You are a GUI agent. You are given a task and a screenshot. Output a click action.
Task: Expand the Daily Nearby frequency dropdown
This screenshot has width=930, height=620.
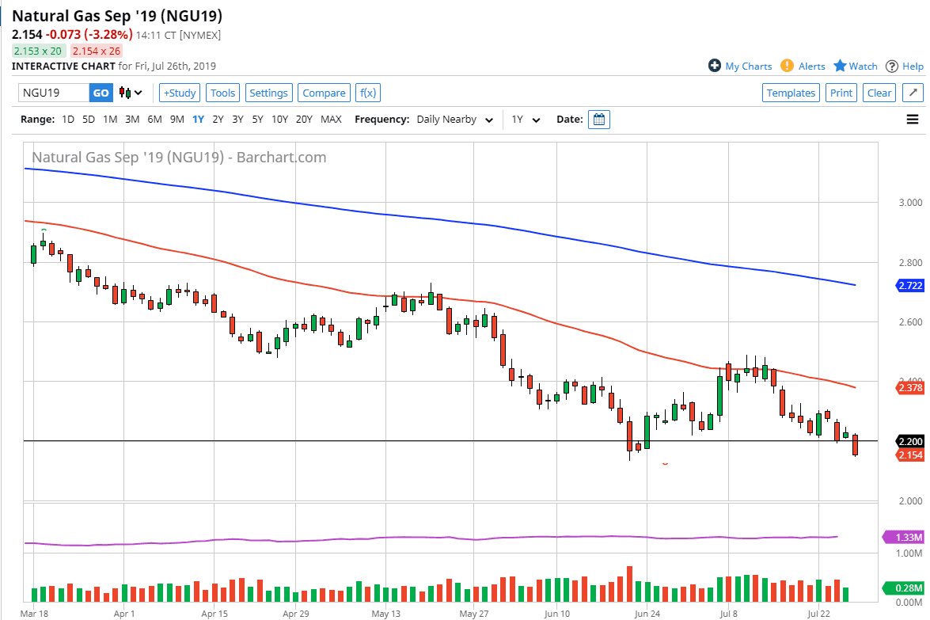pyautogui.click(x=455, y=120)
